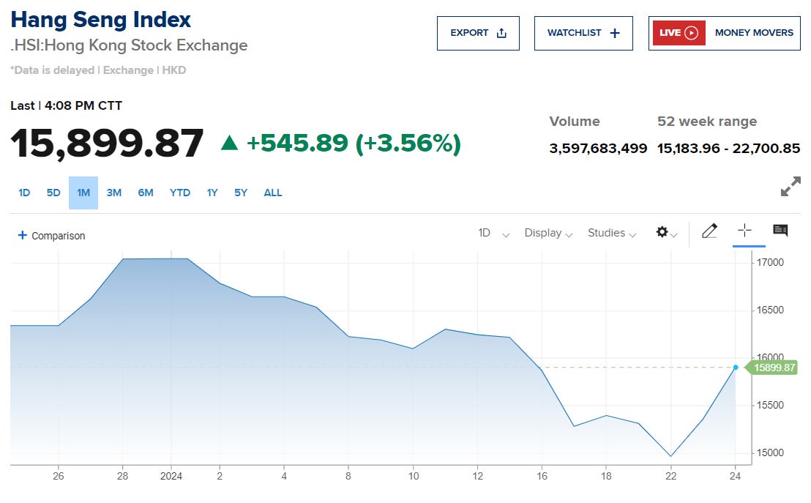811x503 pixels.
Task: Toggle the crosshair cursor tool
Action: click(x=744, y=231)
